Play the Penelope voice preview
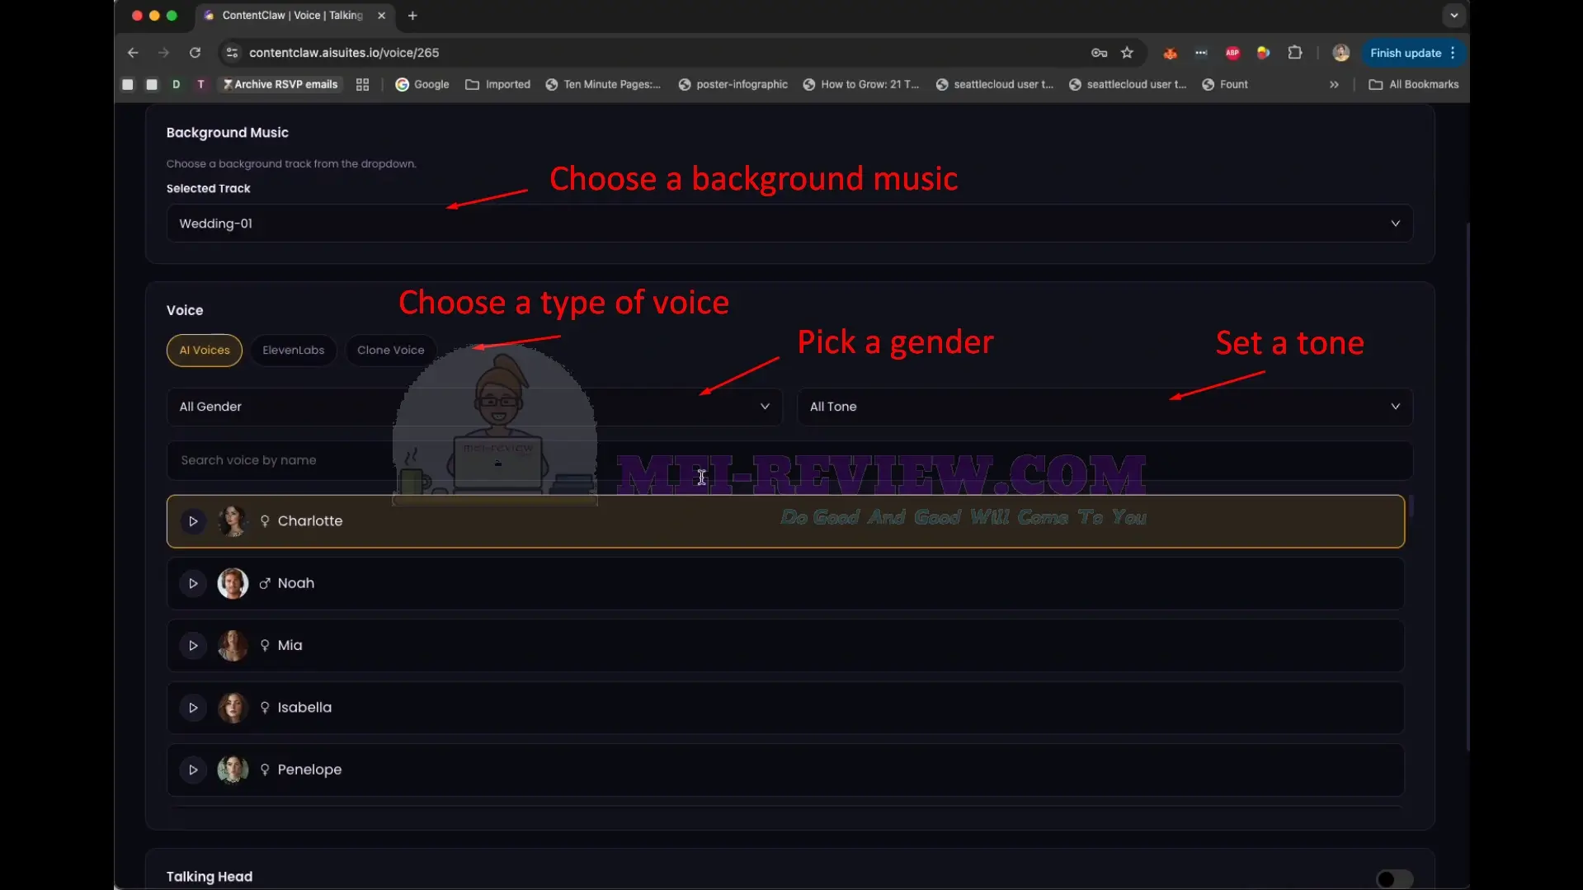 click(x=193, y=770)
